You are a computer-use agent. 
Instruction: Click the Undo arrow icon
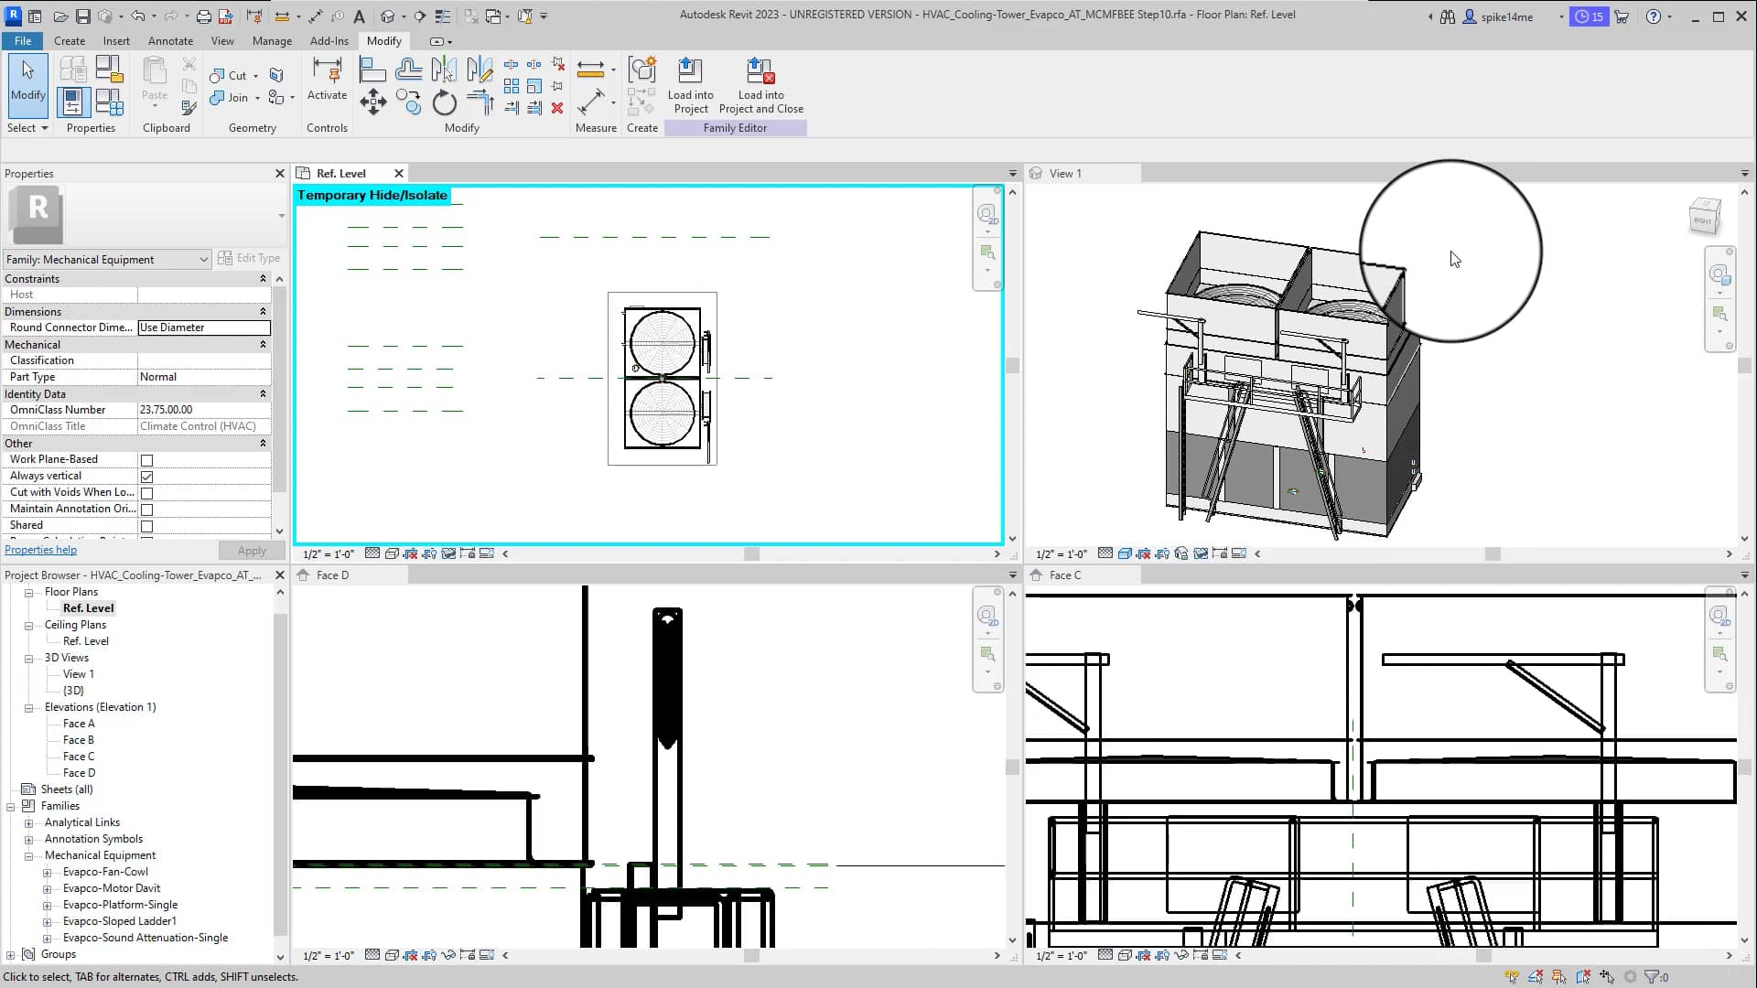[x=137, y=16]
